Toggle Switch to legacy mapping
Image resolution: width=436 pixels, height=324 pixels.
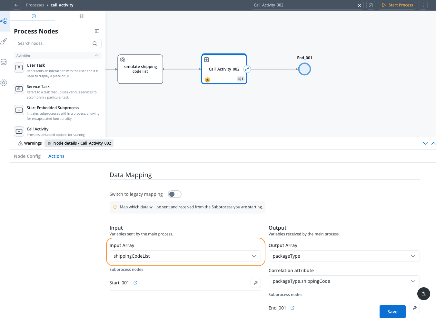[x=175, y=194]
